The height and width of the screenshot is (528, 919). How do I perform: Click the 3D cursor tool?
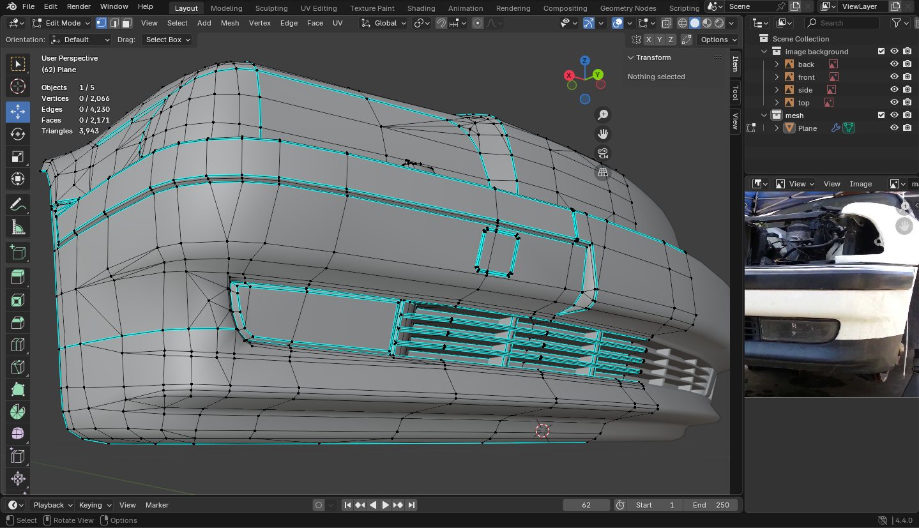coord(18,86)
